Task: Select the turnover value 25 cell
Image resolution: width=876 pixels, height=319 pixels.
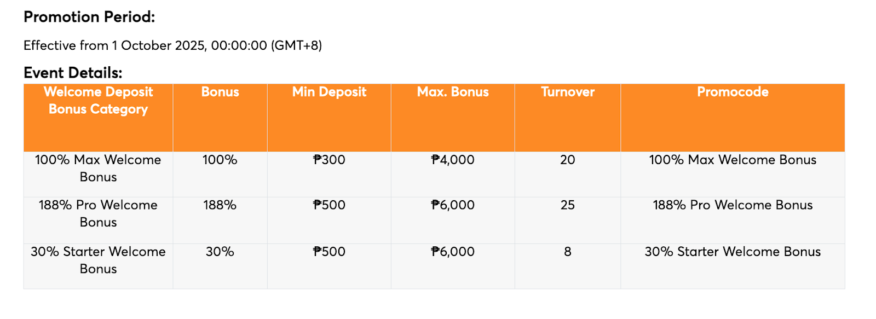Action: (568, 205)
